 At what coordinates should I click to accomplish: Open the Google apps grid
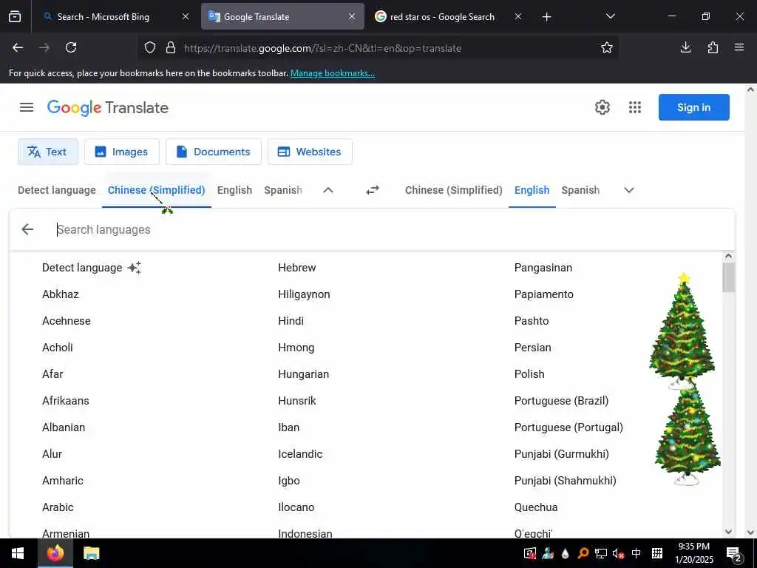pyautogui.click(x=635, y=107)
